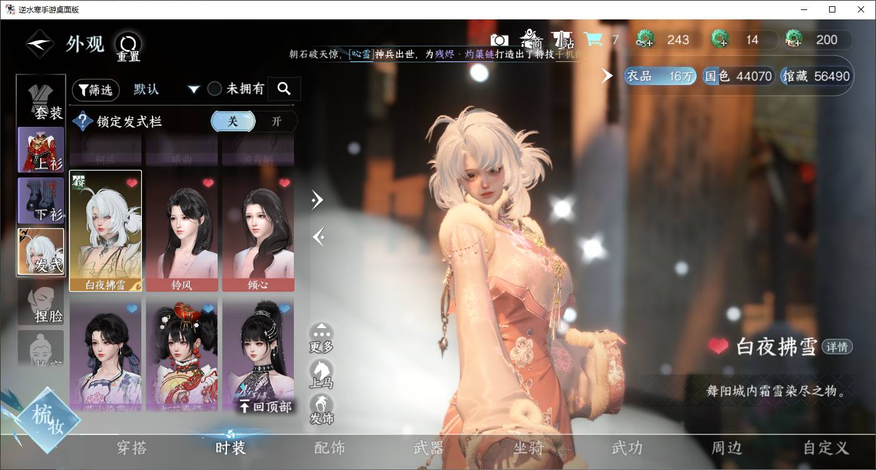The image size is (876, 470).
Task: Tap the 上马 horse mount icon
Action: [x=321, y=374]
